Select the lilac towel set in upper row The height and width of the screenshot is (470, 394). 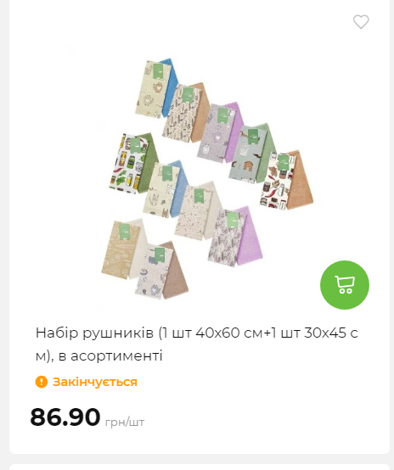(x=220, y=132)
